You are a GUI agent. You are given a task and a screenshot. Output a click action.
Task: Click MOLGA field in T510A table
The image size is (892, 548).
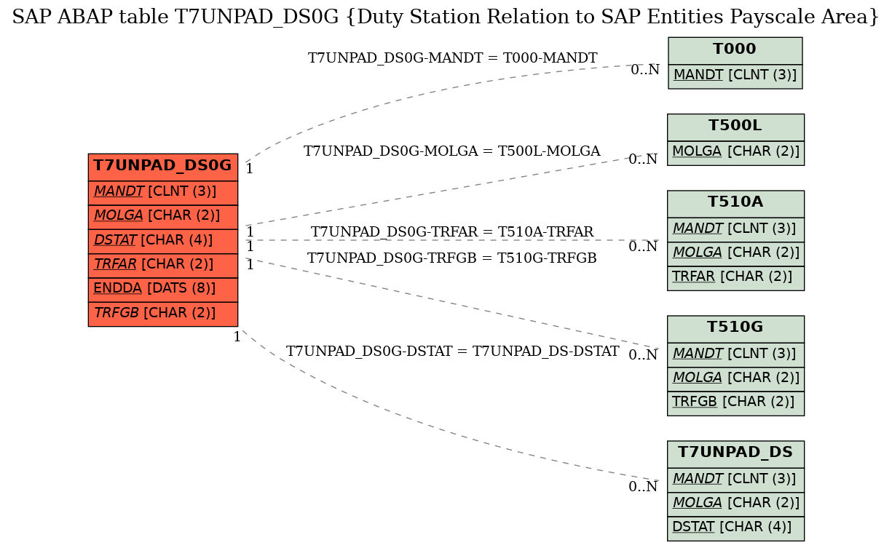pos(735,253)
